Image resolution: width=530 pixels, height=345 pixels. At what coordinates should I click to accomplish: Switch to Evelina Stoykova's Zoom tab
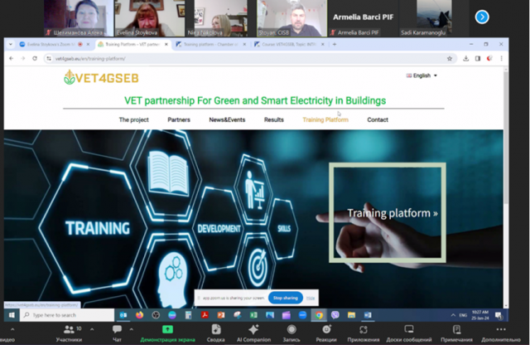click(x=51, y=44)
